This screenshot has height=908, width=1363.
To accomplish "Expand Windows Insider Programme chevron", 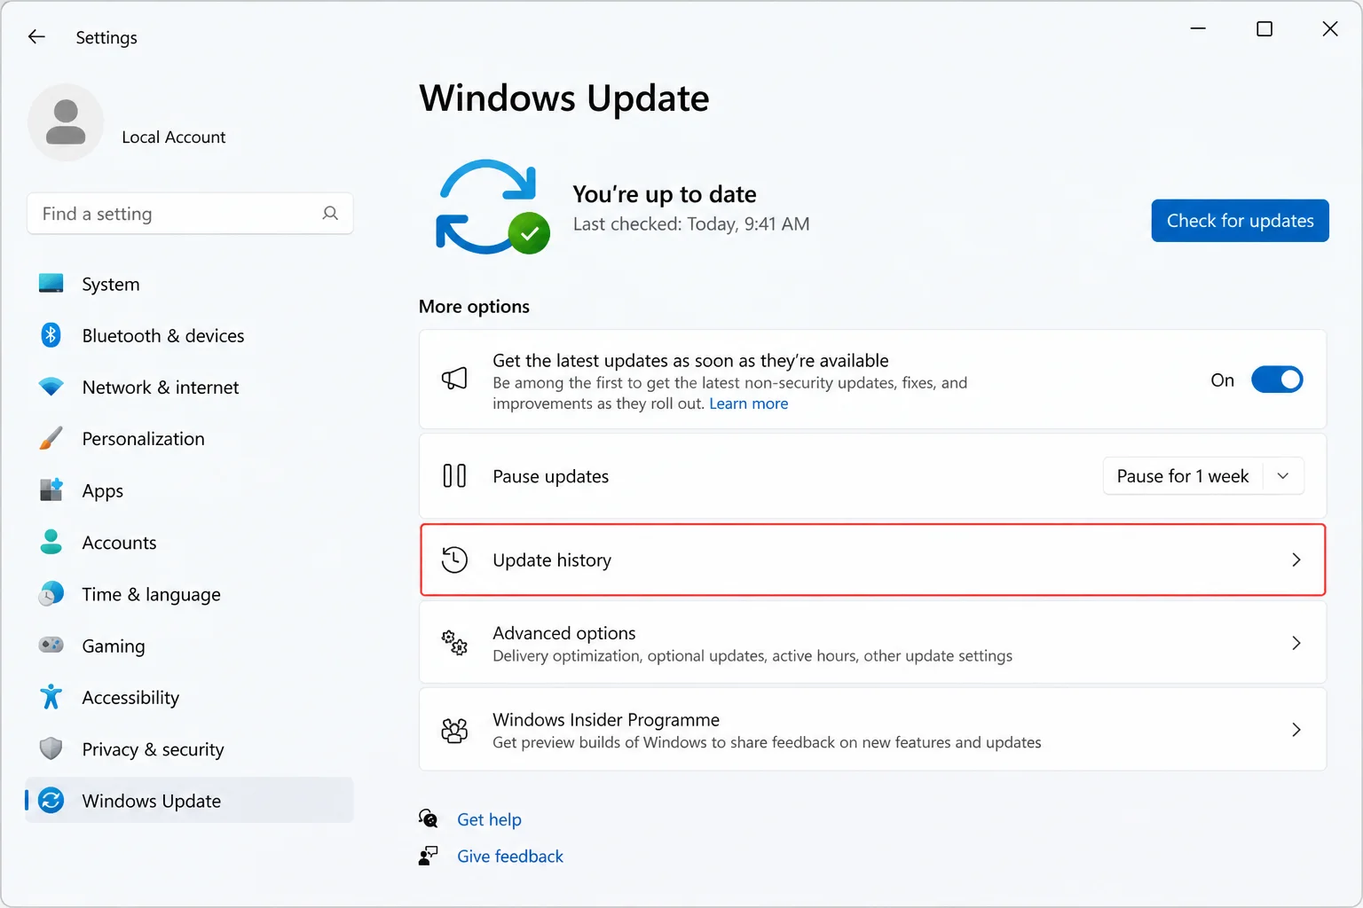I will click(1296, 730).
